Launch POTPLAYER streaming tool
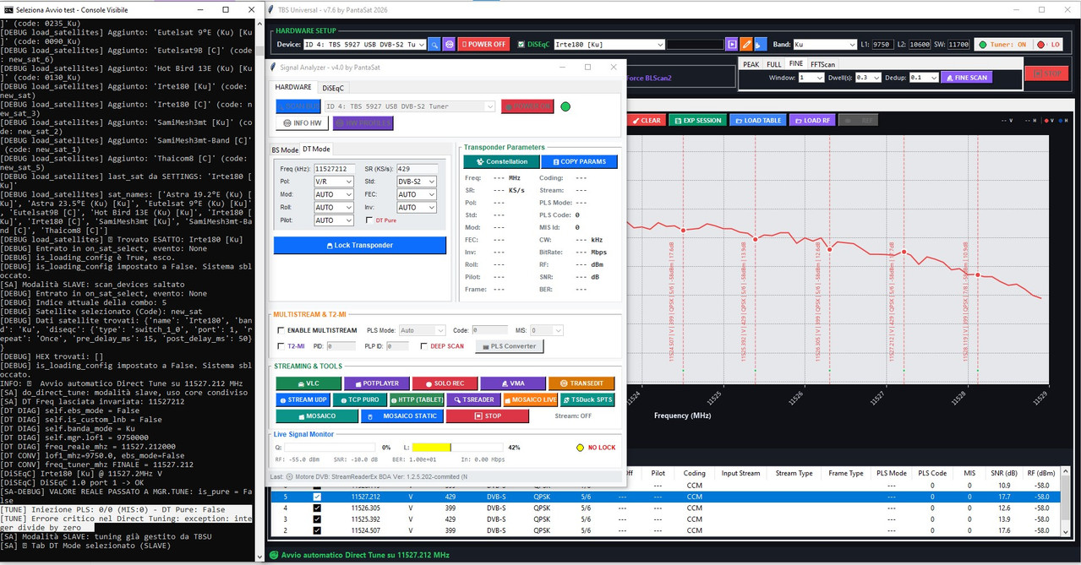 click(x=375, y=383)
